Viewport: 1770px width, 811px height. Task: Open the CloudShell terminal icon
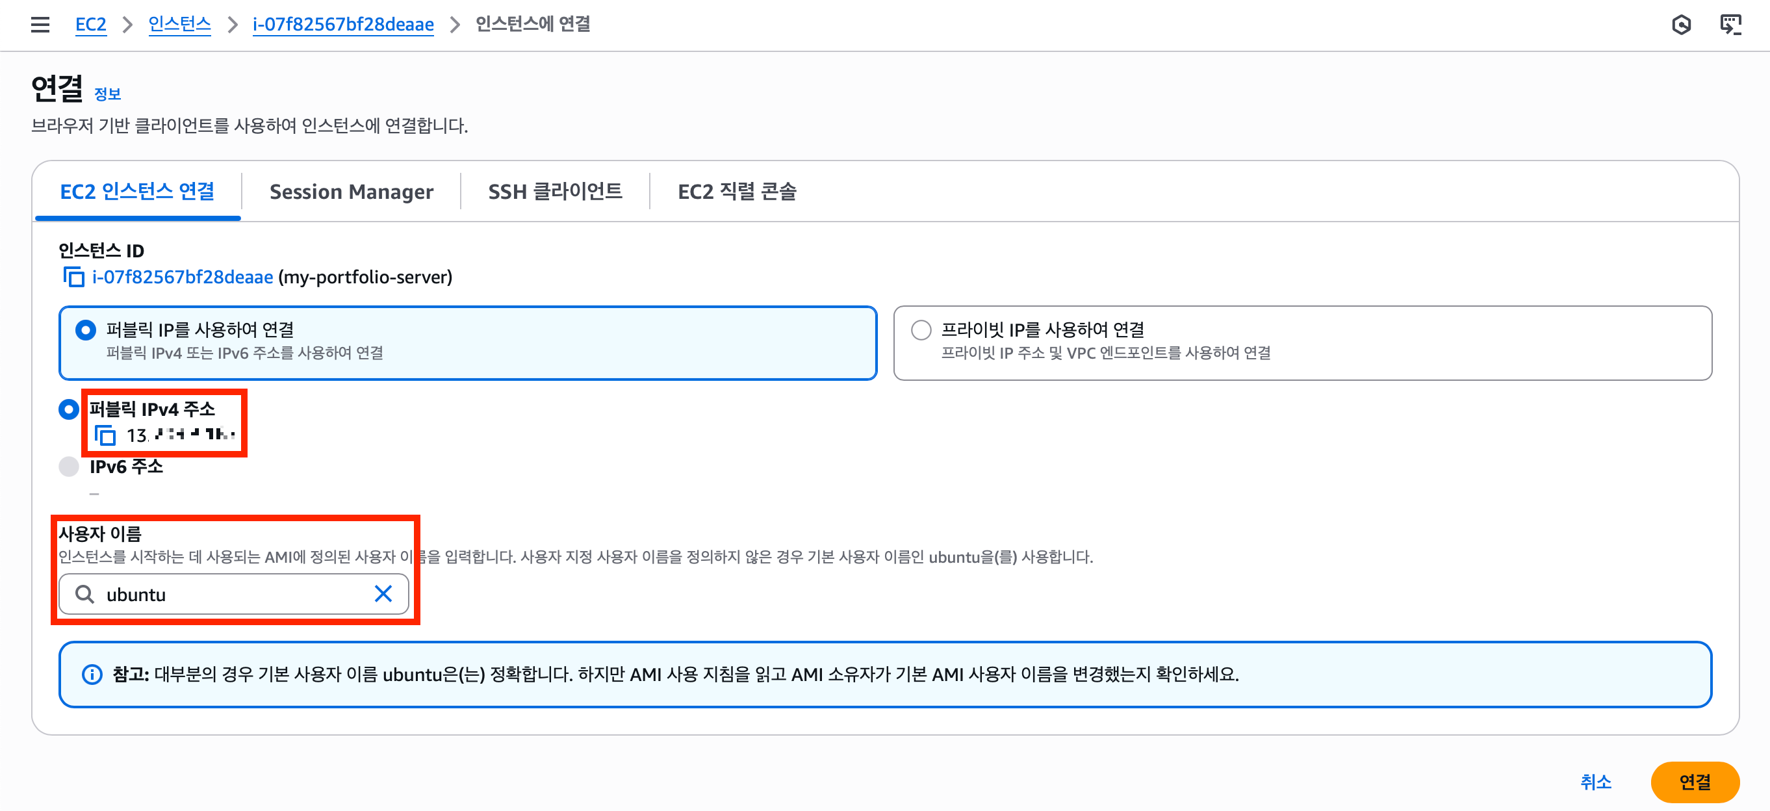click(x=1730, y=25)
